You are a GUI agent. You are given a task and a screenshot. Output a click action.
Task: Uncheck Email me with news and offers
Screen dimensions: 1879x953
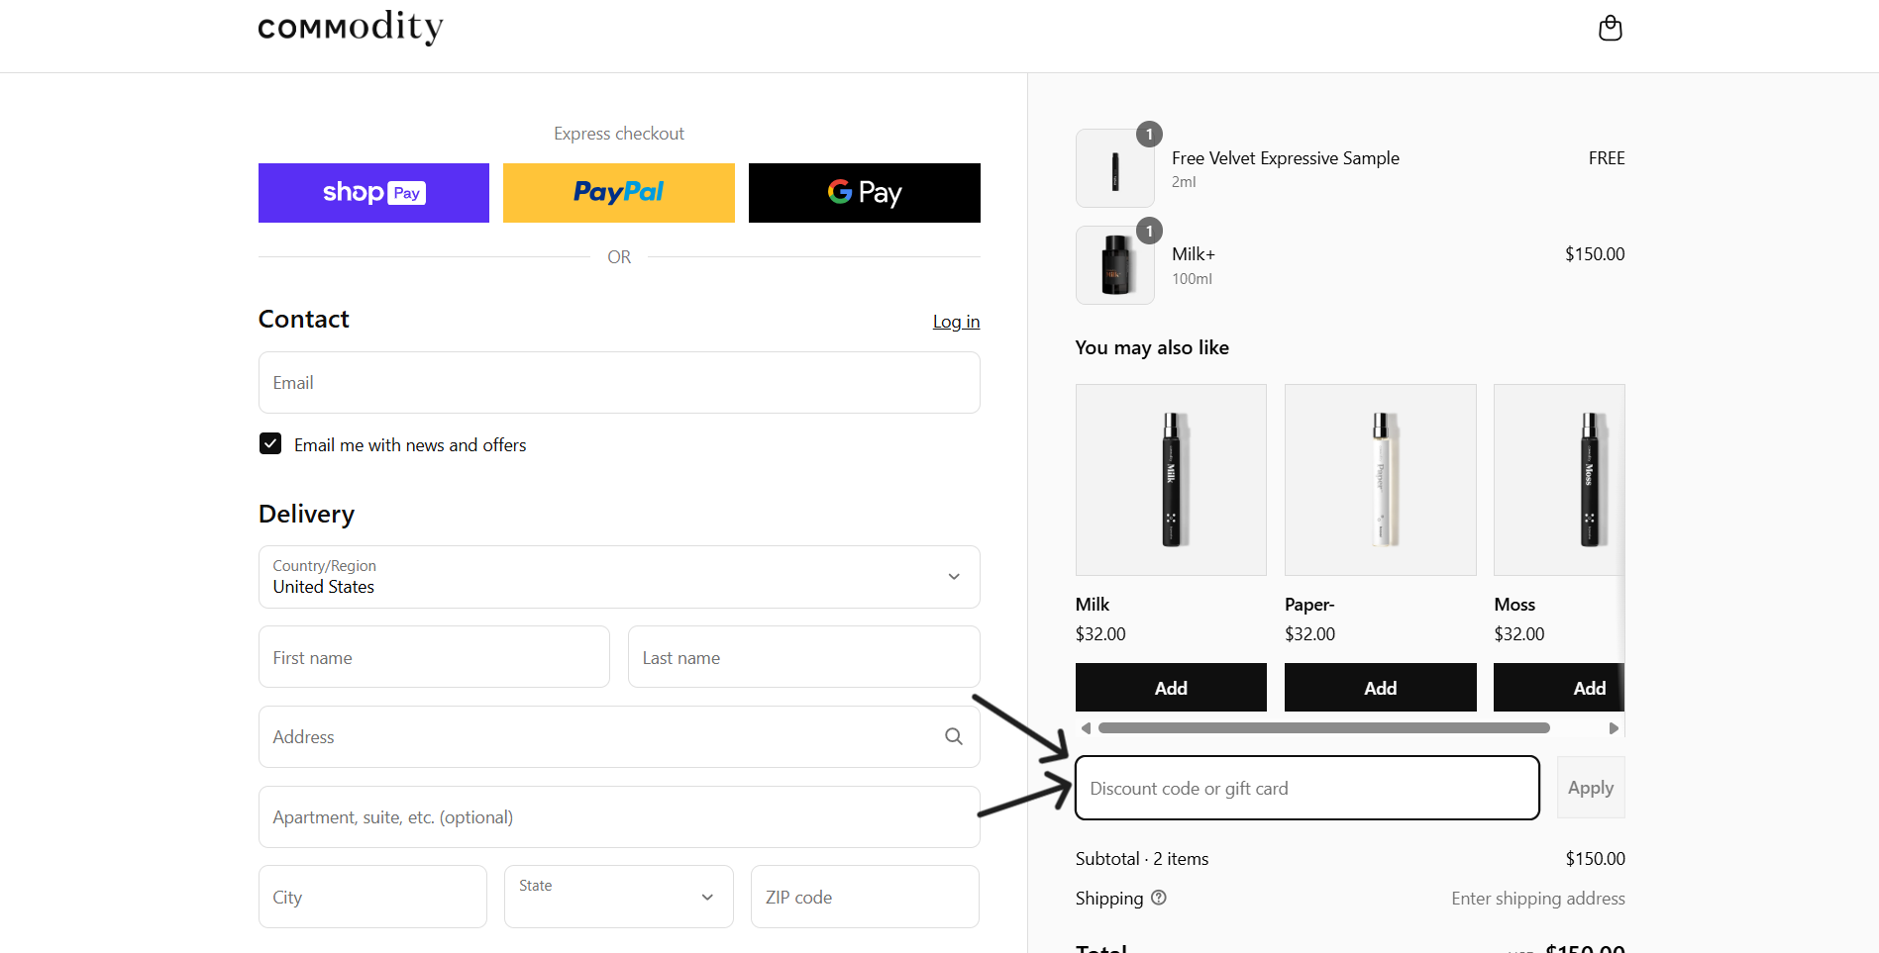[270, 444]
